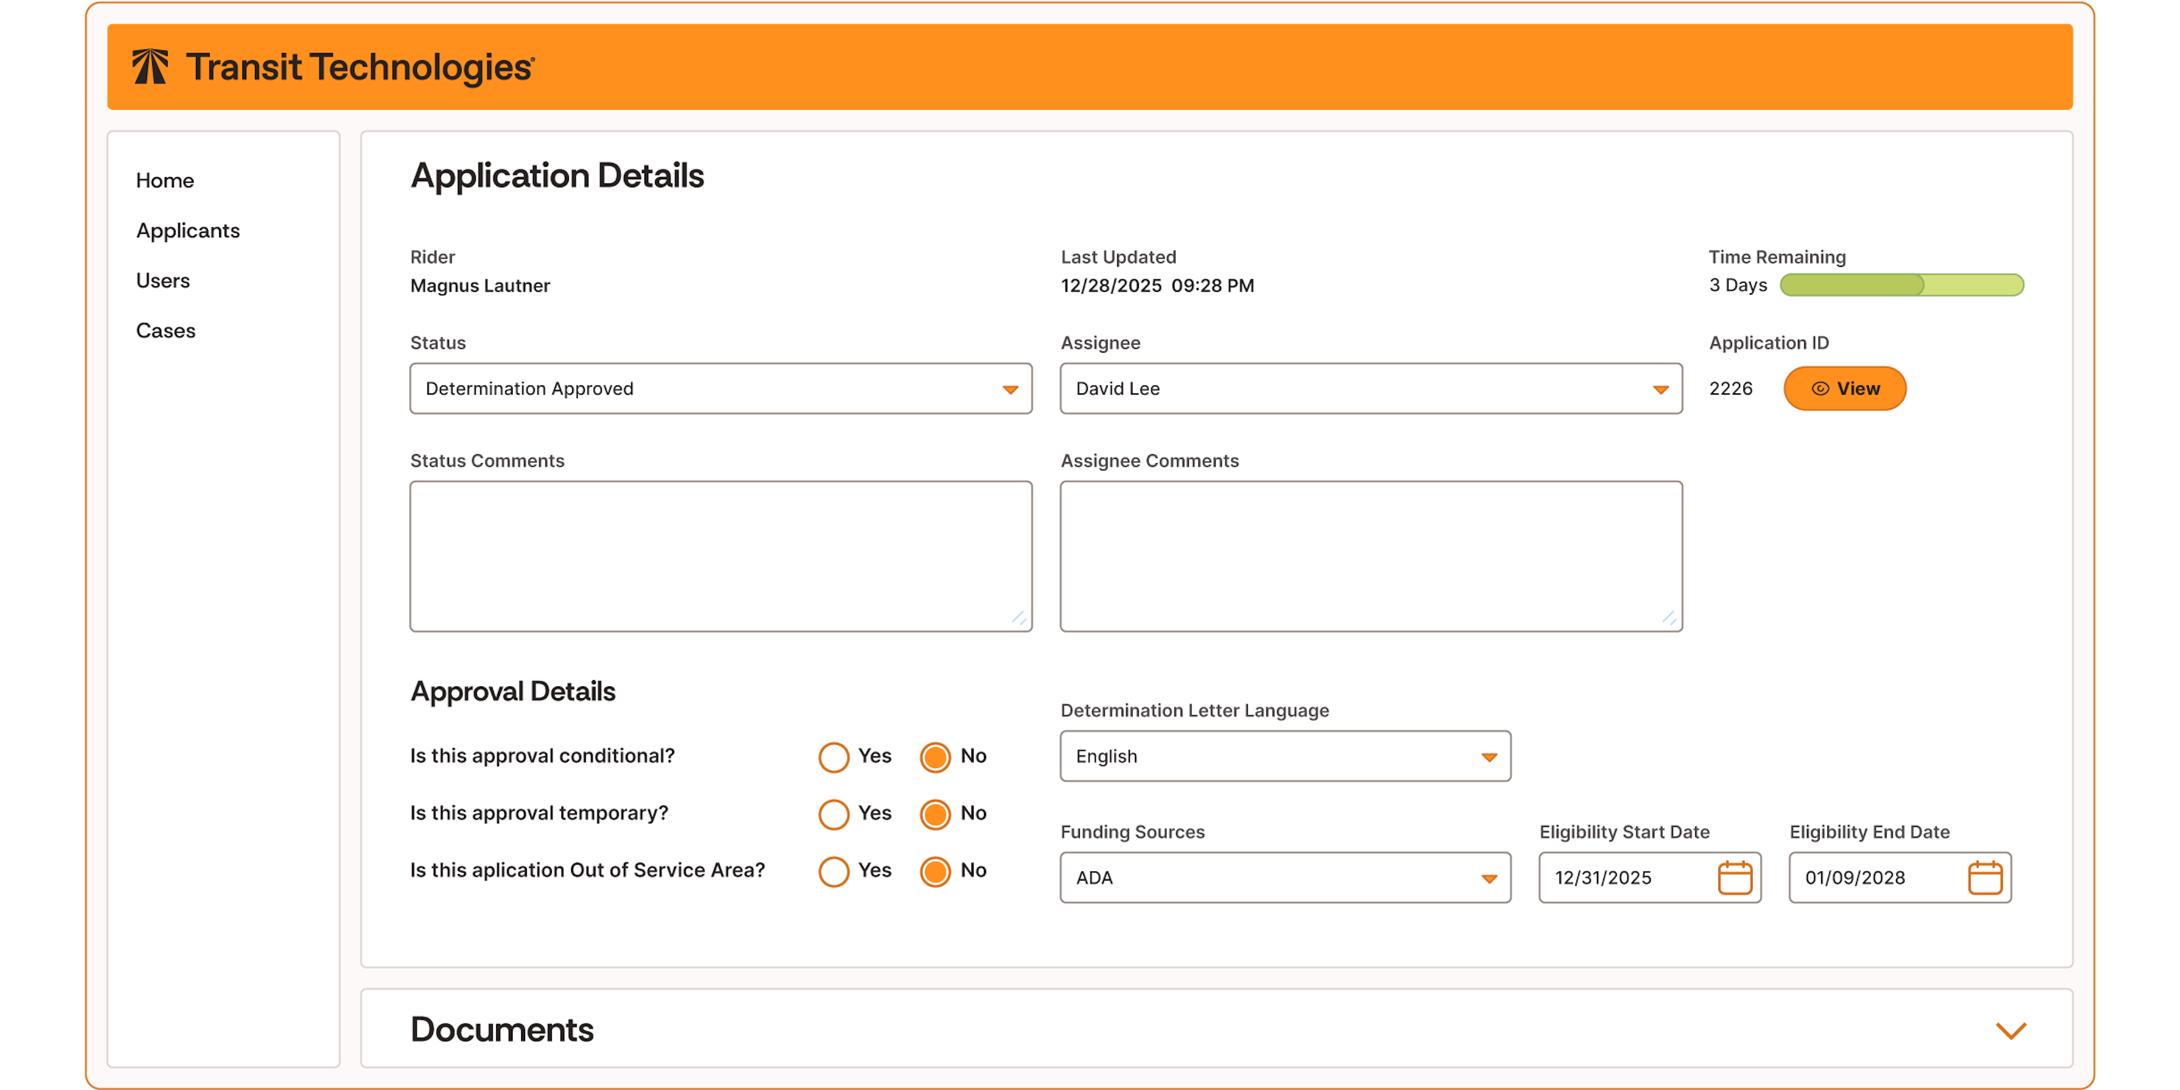Select Yes for temporary approval
The height and width of the screenshot is (1090, 2180).
833,814
